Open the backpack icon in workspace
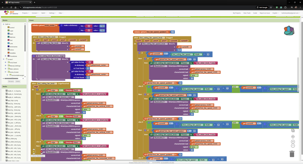Image resolution: width=303 pixels, height=164 pixels. coord(289,31)
